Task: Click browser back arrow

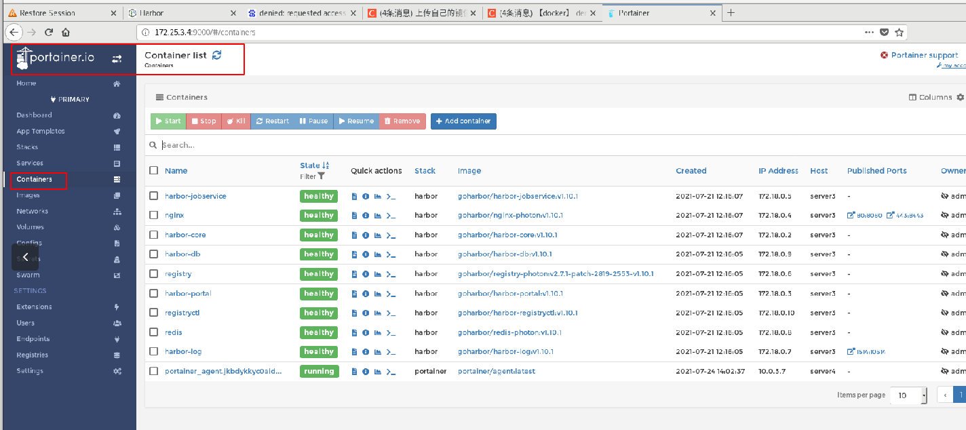Action: tap(14, 32)
